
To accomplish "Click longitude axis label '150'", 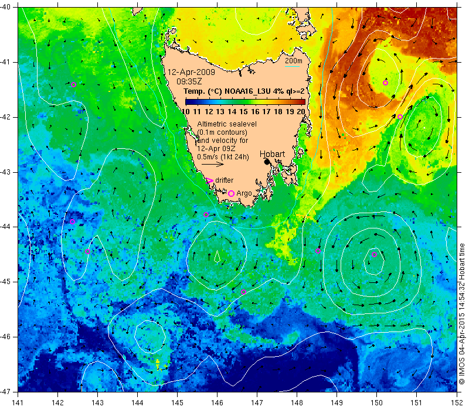I will (376, 402).
